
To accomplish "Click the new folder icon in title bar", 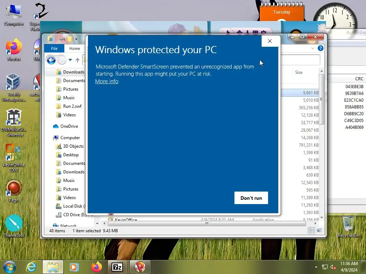I will tap(70, 39).
